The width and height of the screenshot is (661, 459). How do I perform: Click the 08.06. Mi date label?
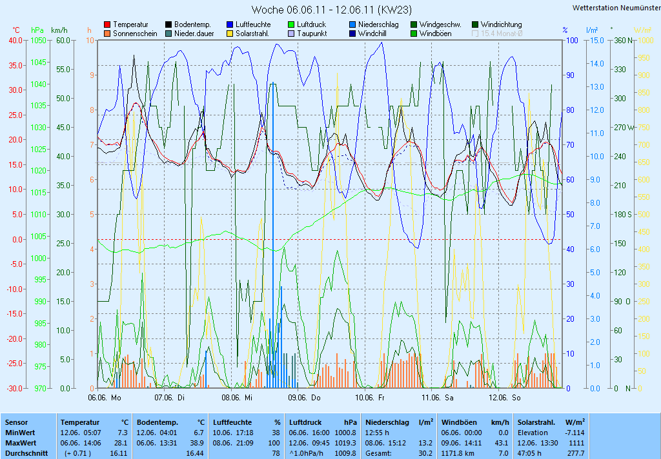(237, 398)
